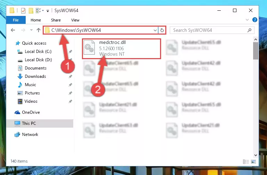Click the window folder icon in title bar
The width and height of the screenshot is (267, 175).
tap(12, 10)
